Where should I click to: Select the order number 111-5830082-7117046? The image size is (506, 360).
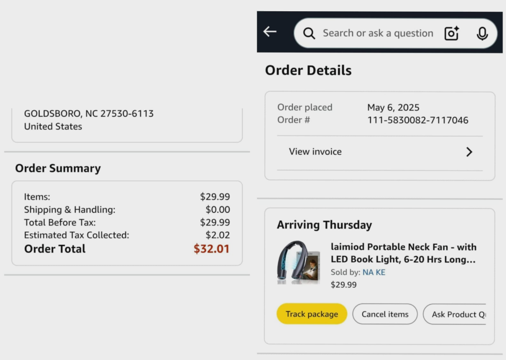[418, 120]
